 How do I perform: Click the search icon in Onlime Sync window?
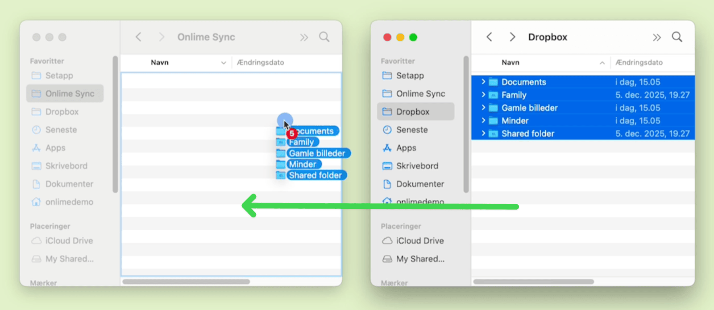pyautogui.click(x=324, y=37)
